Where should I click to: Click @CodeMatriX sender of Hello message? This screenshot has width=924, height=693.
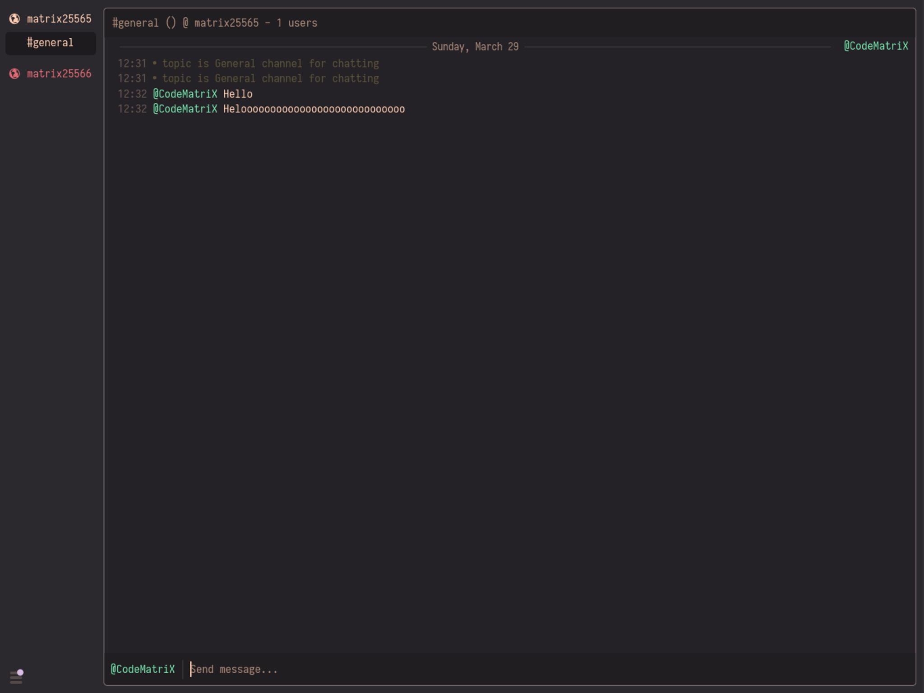(x=185, y=94)
